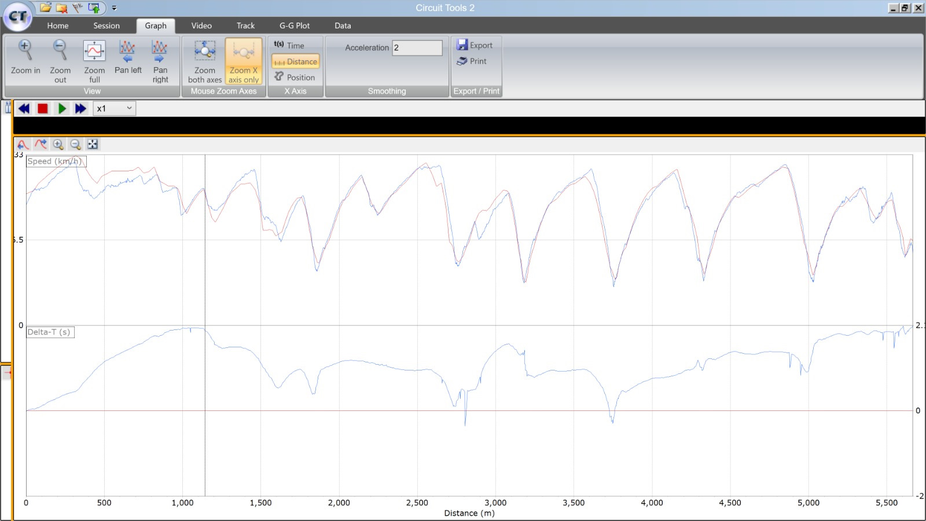Pan the graph left
The height and width of the screenshot is (521, 926).
(x=128, y=58)
